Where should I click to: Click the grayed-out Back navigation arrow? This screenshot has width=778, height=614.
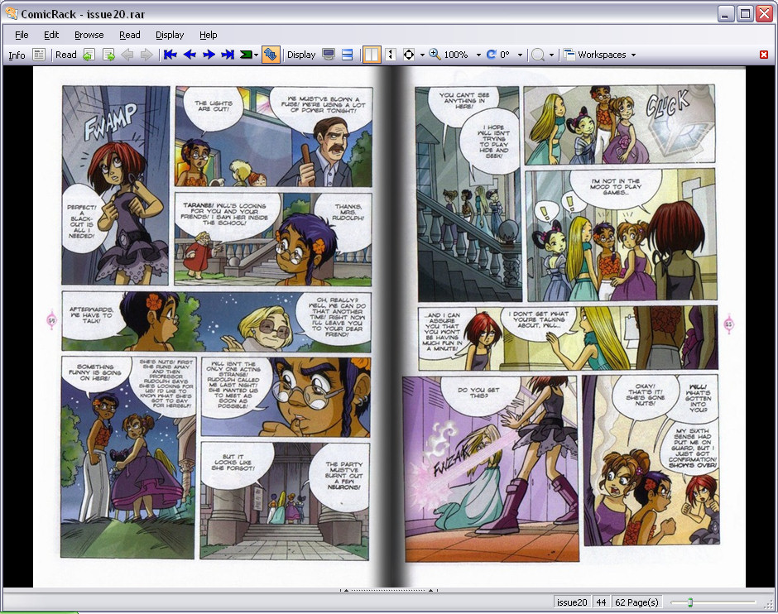127,55
